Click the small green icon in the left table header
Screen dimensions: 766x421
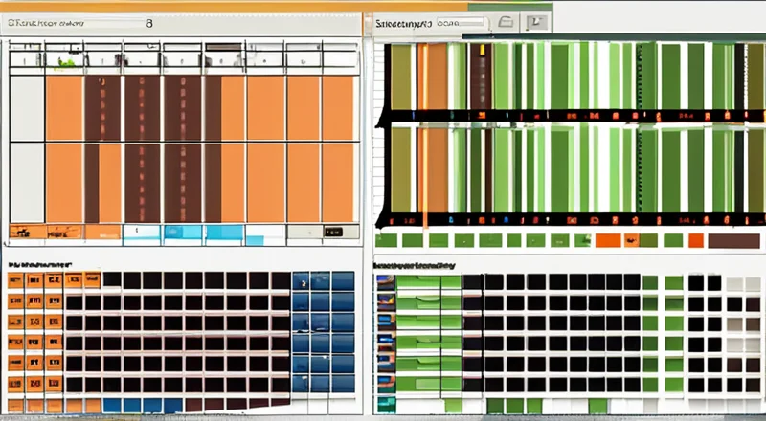pos(65,61)
